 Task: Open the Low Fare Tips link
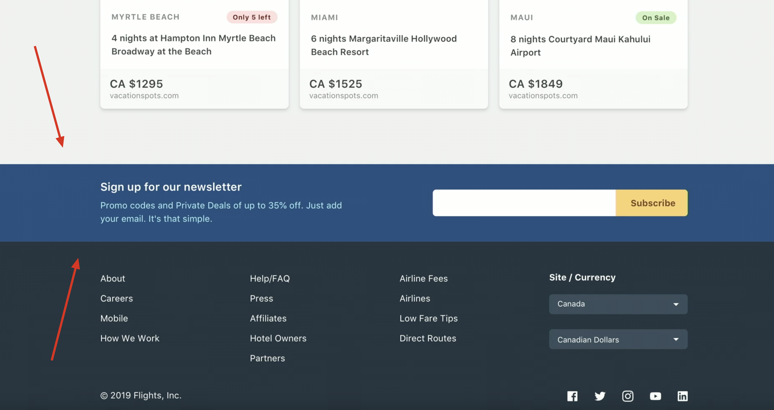point(428,318)
